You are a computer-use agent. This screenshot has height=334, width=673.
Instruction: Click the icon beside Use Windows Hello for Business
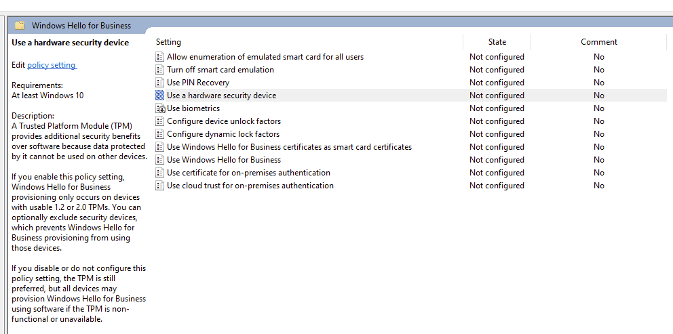click(x=160, y=160)
